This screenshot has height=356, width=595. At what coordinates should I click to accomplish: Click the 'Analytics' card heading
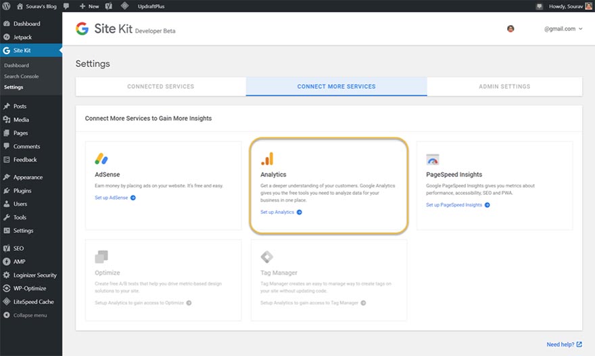pos(273,175)
